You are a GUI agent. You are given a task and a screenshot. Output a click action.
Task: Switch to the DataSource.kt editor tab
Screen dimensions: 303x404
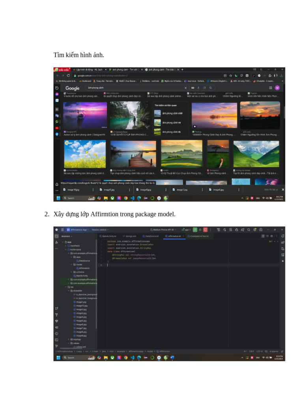click(x=151, y=236)
